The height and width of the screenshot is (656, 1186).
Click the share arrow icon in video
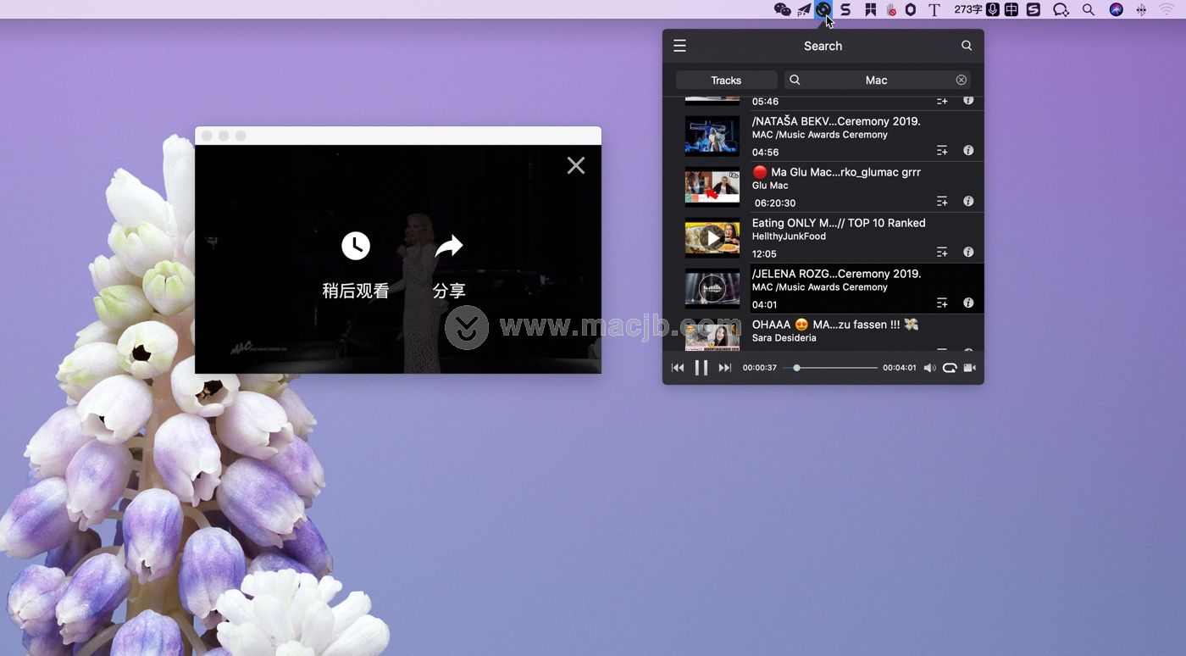[449, 246]
